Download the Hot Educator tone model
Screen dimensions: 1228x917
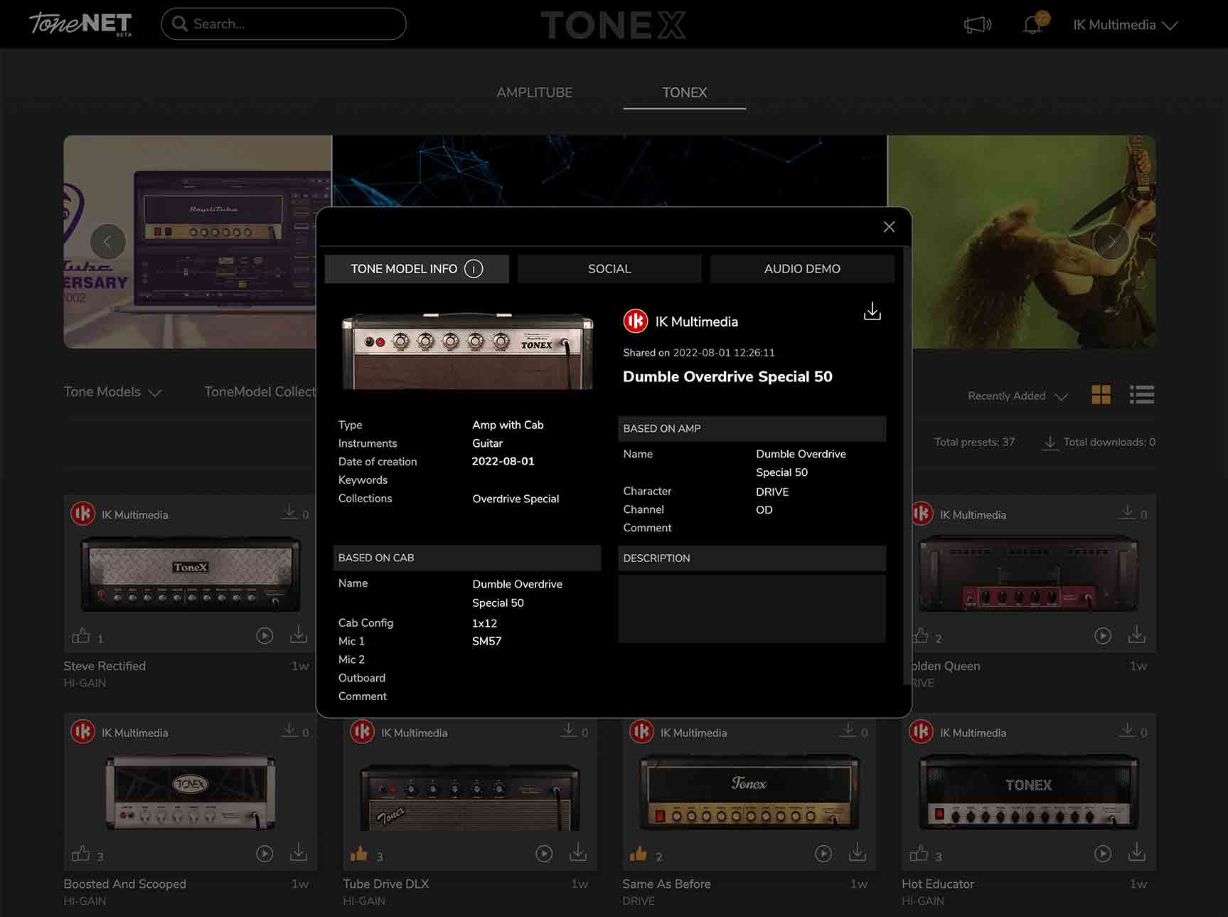tap(1137, 853)
